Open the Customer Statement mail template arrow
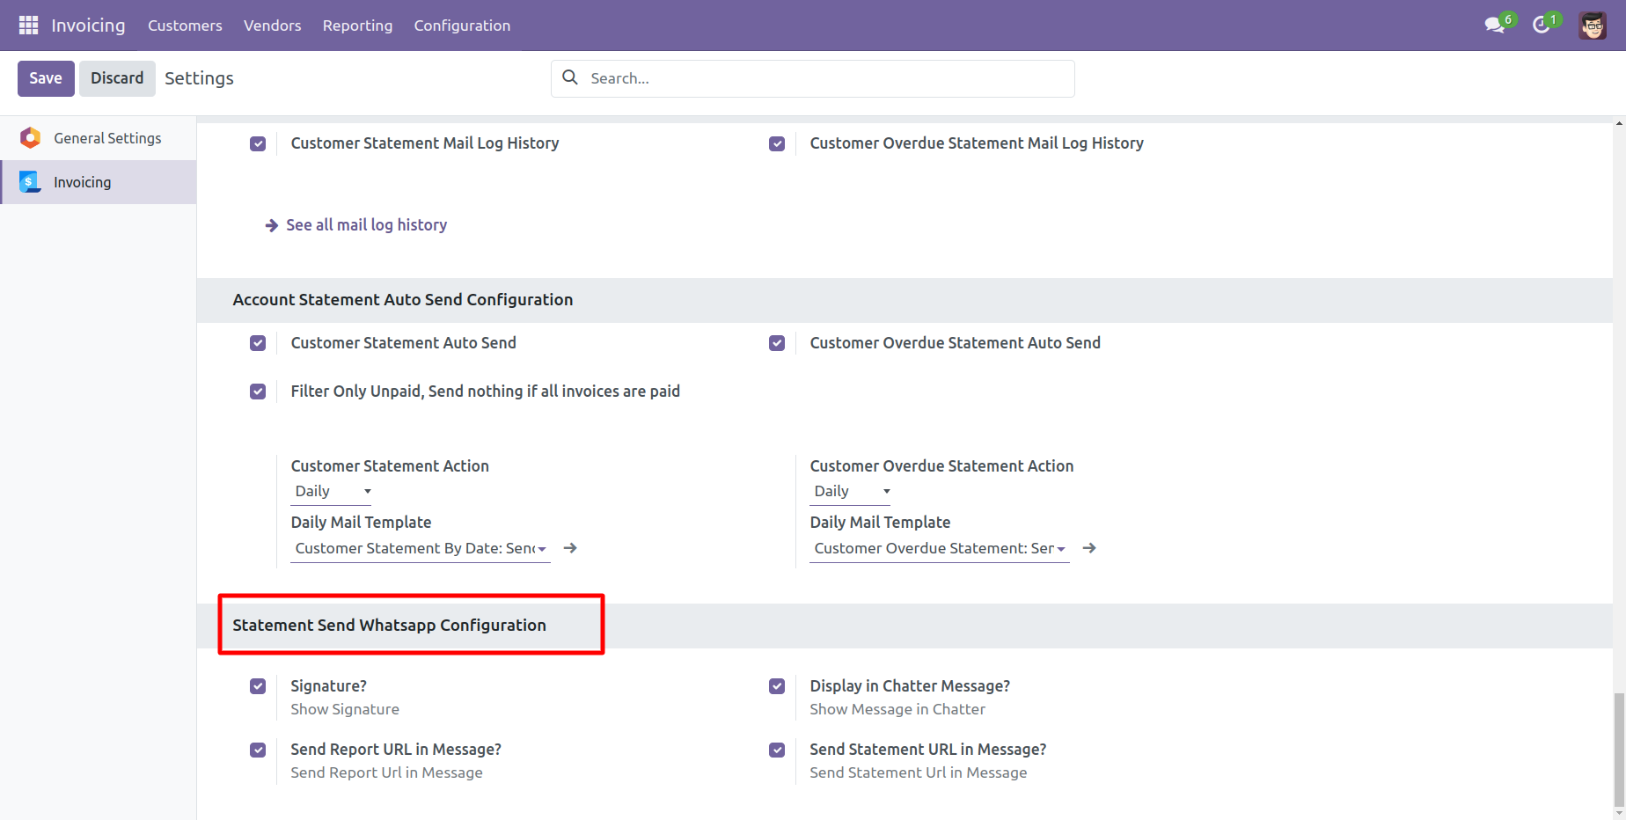Screen dimensions: 1626x820 coord(570,548)
